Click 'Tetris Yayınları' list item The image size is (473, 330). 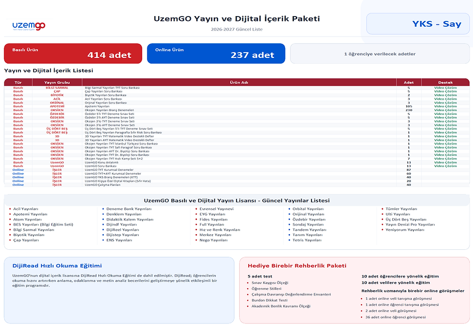tap(307, 240)
